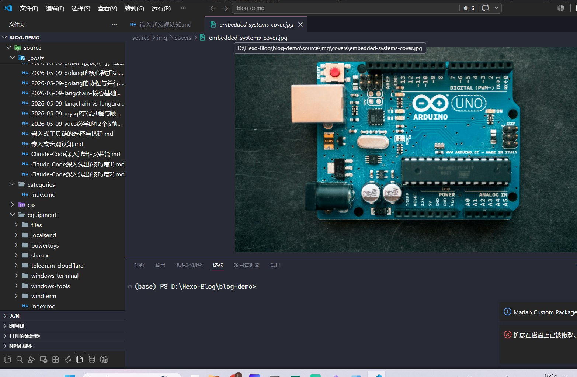Switch to the 输出 panel tab
Viewport: 577px width, 377px height.
[160, 265]
